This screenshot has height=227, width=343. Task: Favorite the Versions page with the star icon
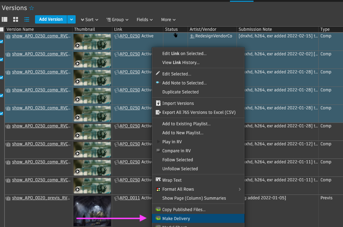click(x=32, y=8)
